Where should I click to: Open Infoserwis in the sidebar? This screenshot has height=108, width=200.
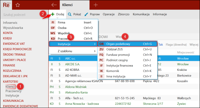(x=10, y=23)
